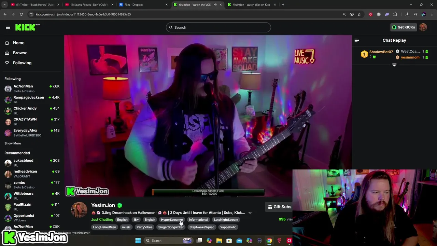Switch to YesImJon clips on Kick tab

(251, 5)
